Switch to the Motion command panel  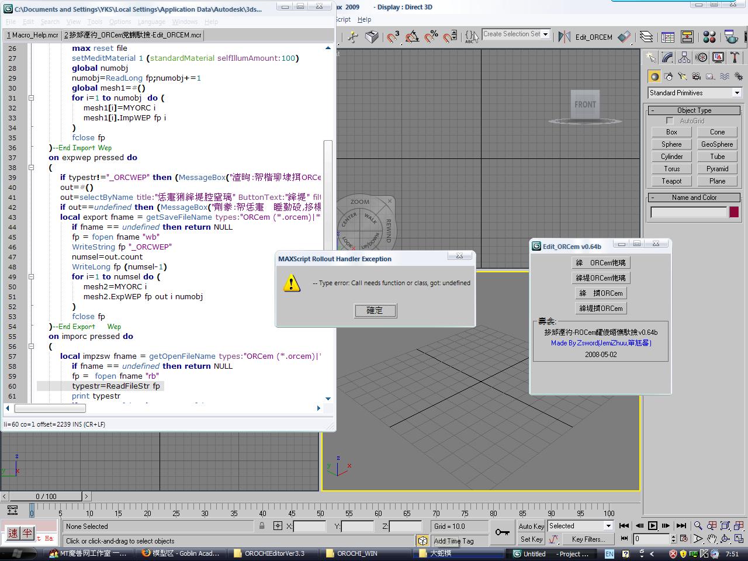pyautogui.click(x=701, y=57)
